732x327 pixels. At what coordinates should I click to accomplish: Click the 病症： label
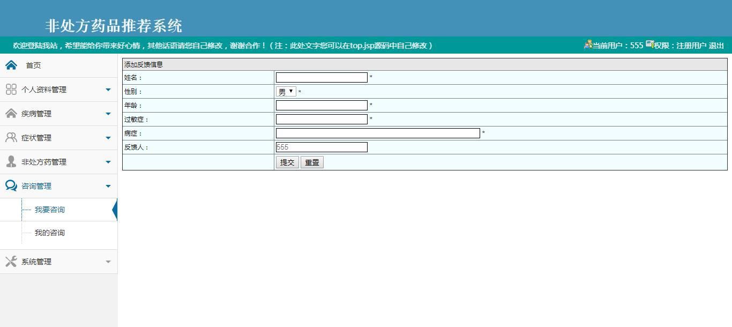click(x=133, y=133)
